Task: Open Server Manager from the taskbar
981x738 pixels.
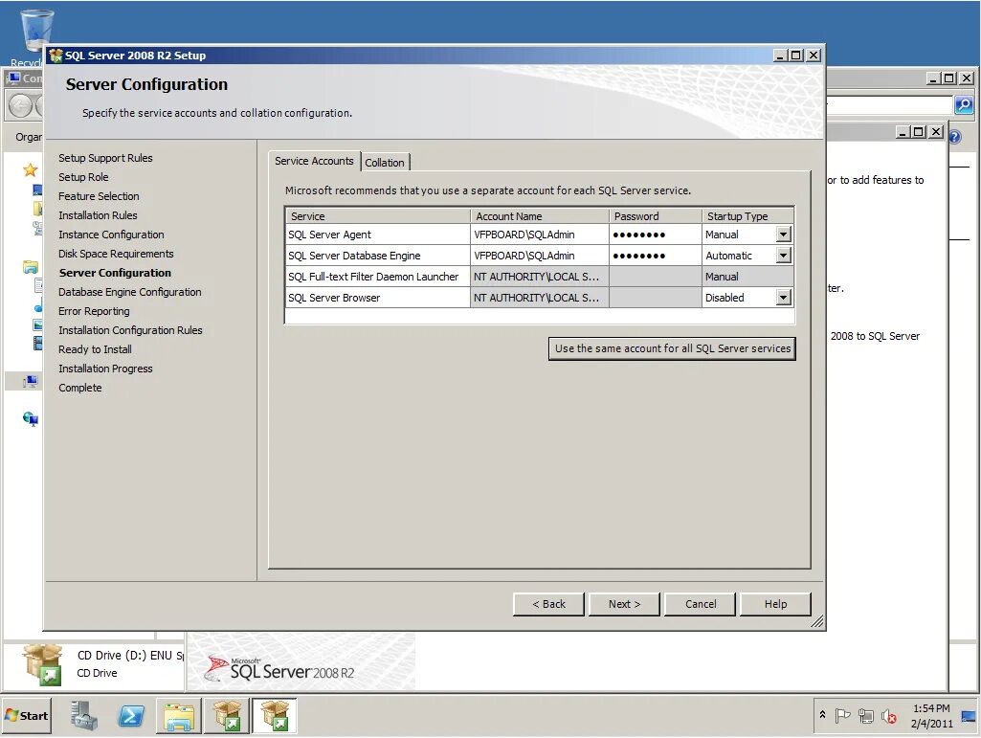Action: (x=84, y=716)
